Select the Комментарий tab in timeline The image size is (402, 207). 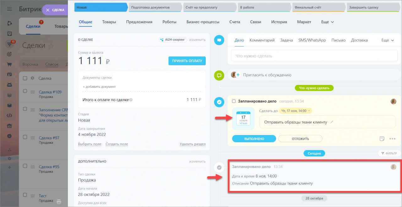(262, 40)
